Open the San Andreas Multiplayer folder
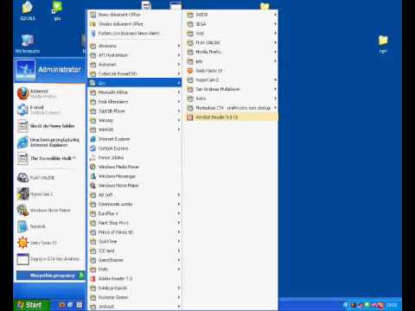 231,89
